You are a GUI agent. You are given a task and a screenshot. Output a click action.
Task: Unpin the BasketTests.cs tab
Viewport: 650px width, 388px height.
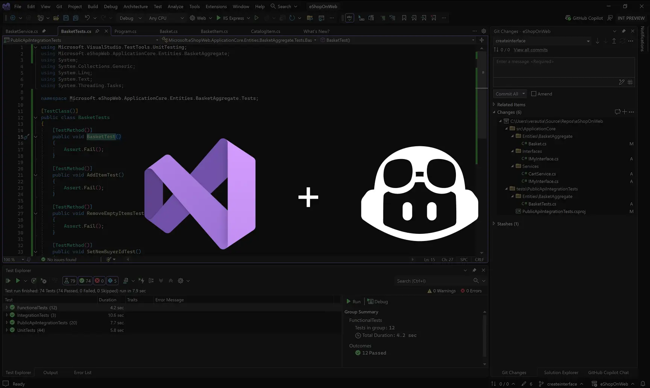[97, 31]
